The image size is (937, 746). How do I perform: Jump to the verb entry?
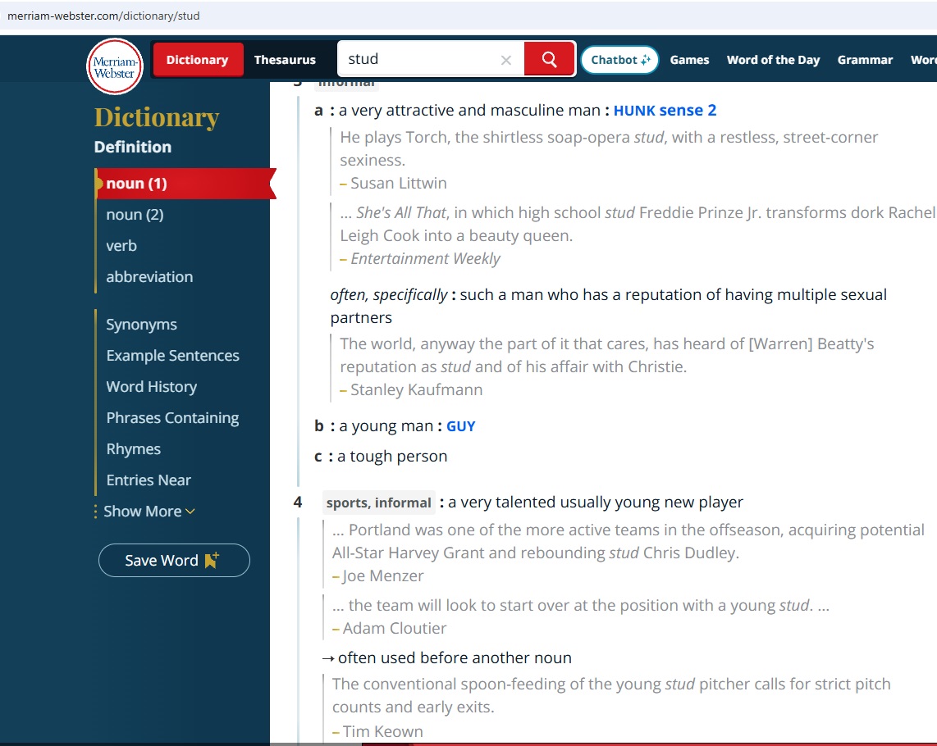[121, 245]
